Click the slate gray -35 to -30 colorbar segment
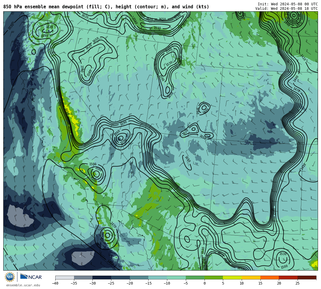The height and width of the screenshot is (289, 321). click(x=83, y=277)
